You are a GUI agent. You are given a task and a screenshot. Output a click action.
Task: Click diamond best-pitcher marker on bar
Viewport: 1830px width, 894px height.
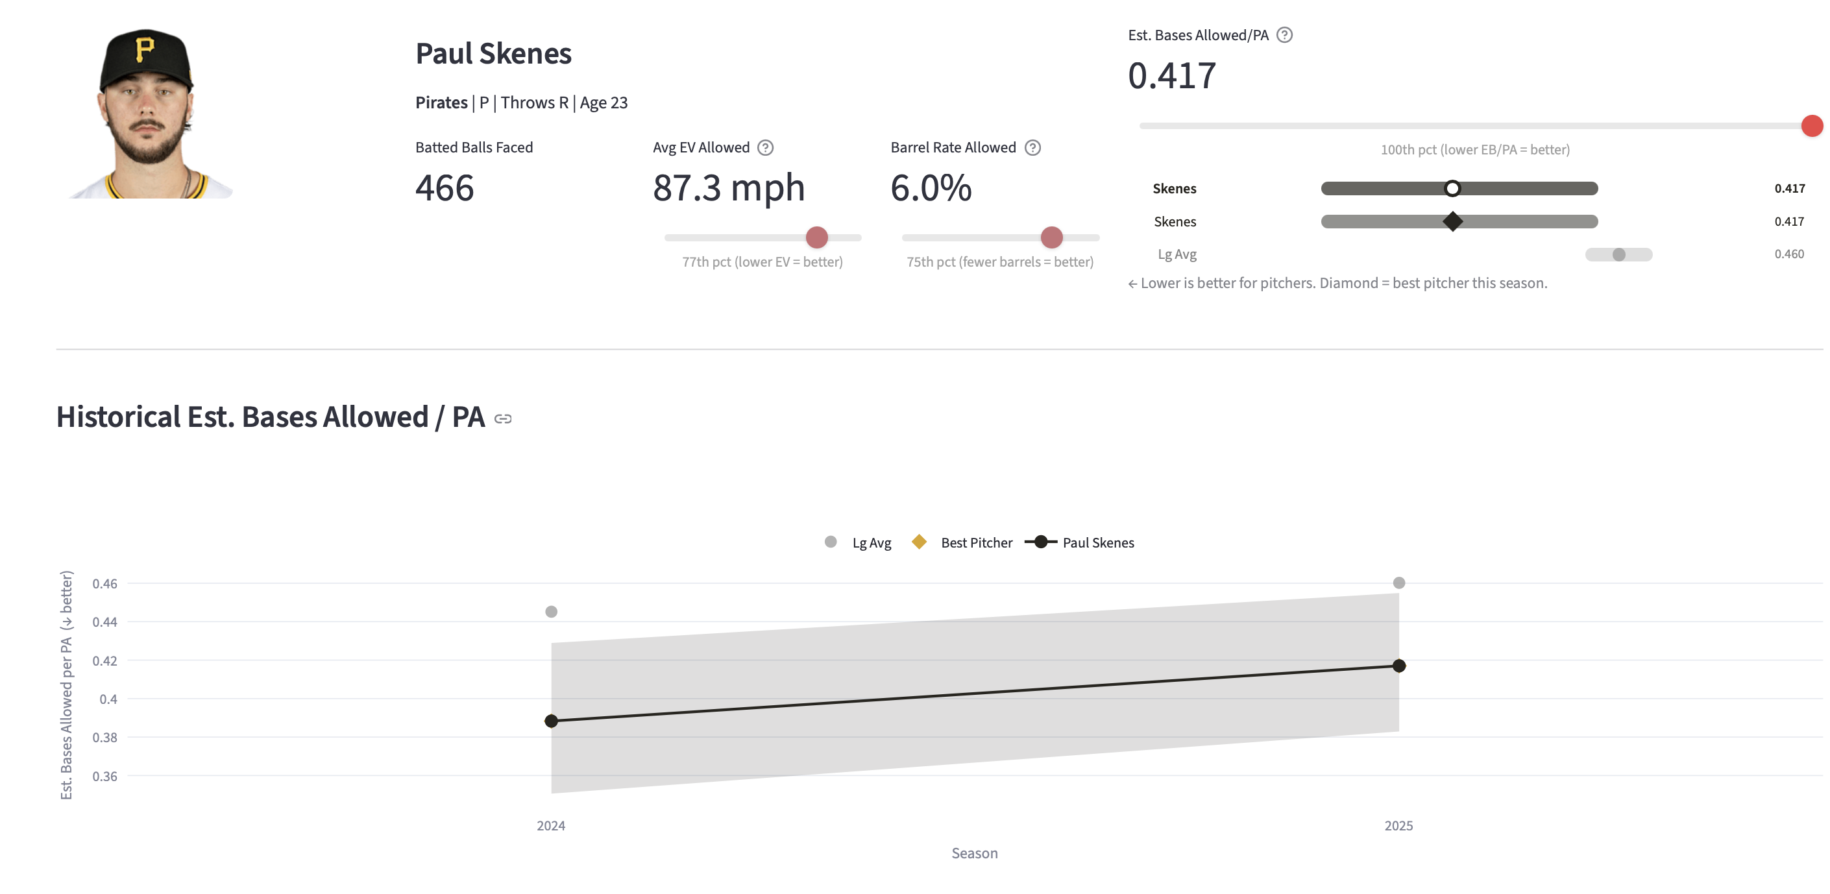1452,221
